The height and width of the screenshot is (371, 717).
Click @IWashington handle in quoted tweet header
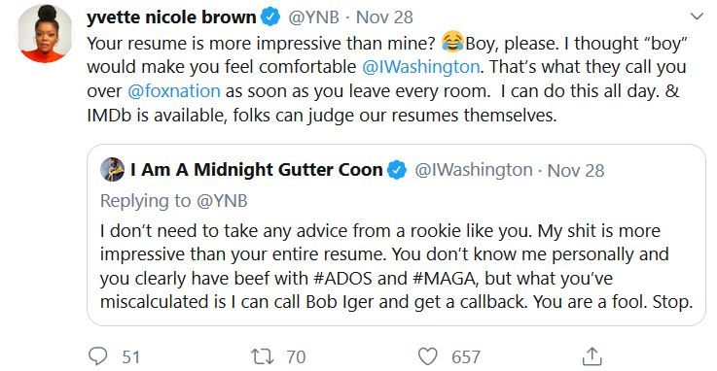[x=474, y=170]
